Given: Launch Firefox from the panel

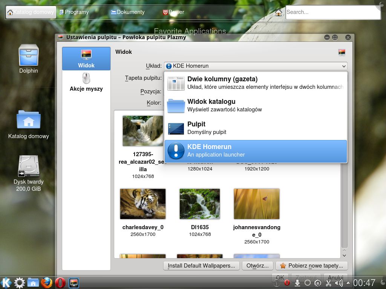Looking at the screenshot, I should pyautogui.click(x=46, y=283).
